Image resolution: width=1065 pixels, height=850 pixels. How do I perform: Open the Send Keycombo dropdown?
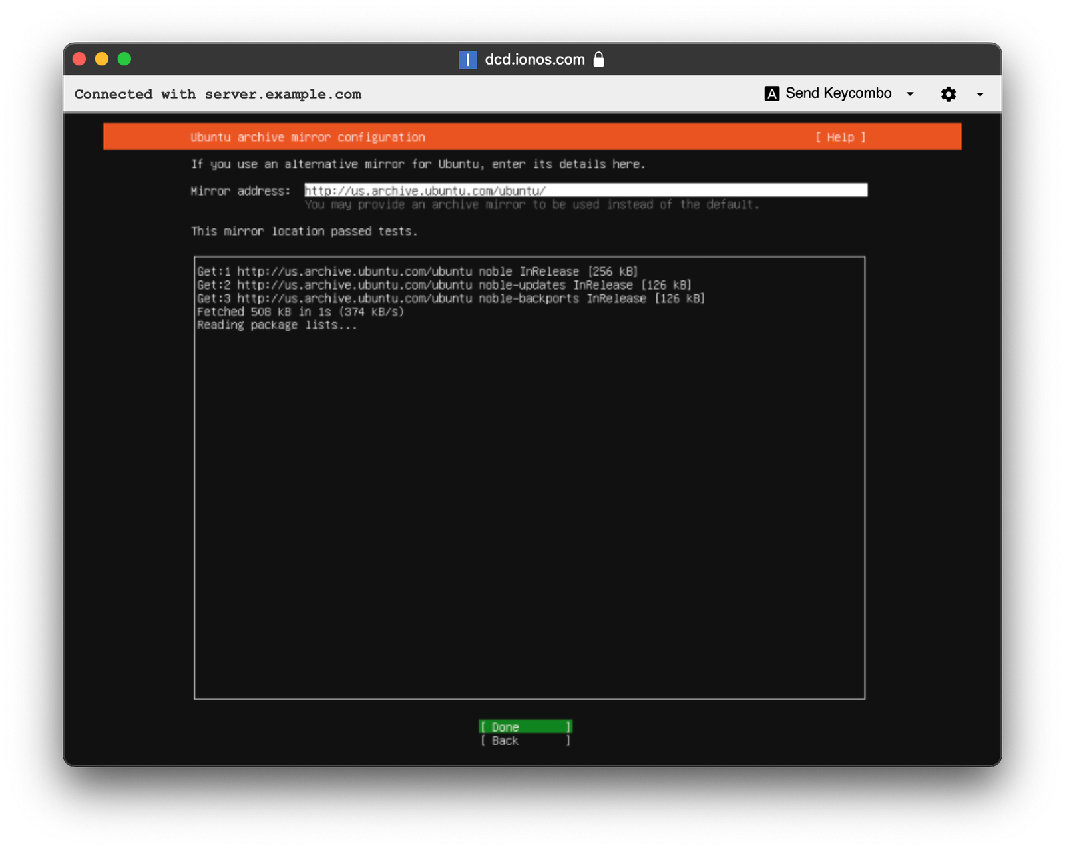(x=839, y=93)
